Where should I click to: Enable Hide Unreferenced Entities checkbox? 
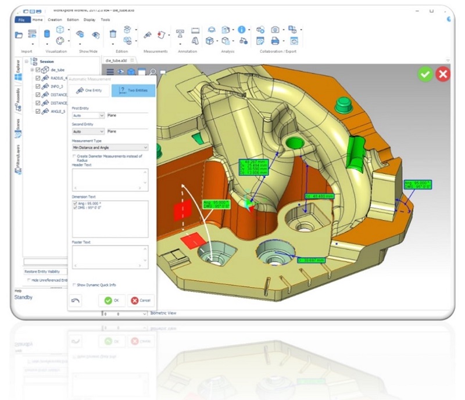[29, 280]
